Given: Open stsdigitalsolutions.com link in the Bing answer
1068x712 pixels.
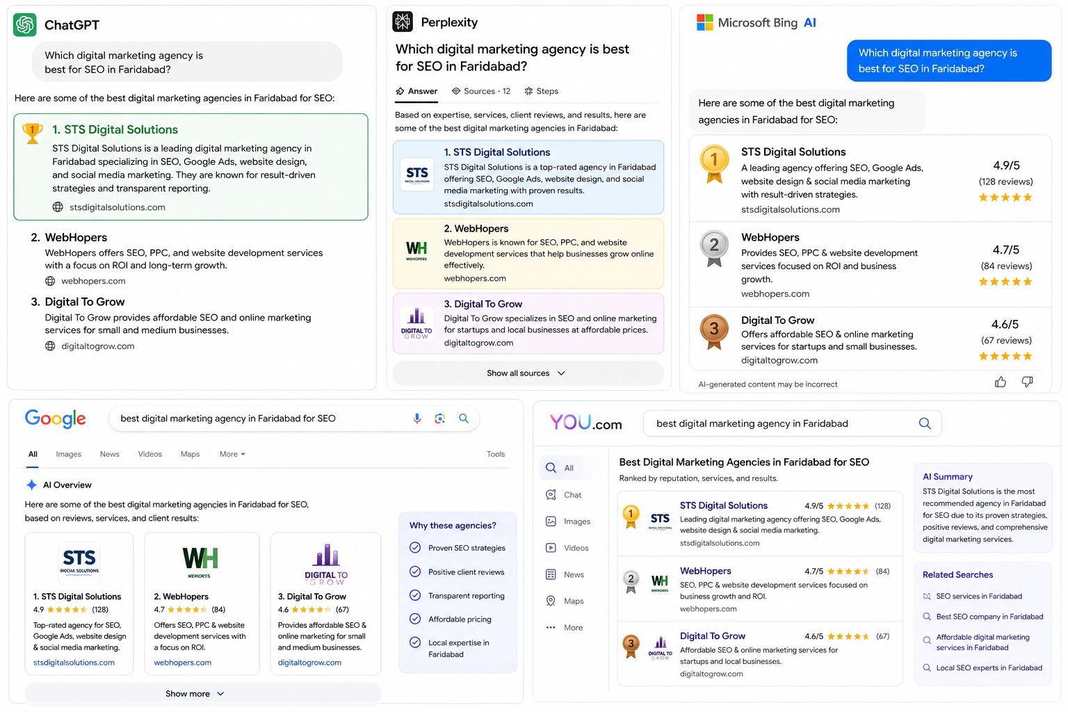Looking at the screenshot, I should tap(791, 209).
